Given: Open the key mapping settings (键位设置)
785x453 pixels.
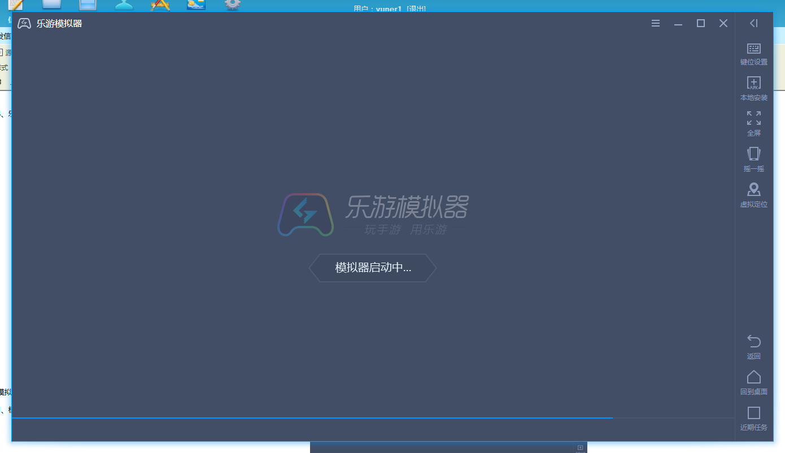Looking at the screenshot, I should pos(754,54).
